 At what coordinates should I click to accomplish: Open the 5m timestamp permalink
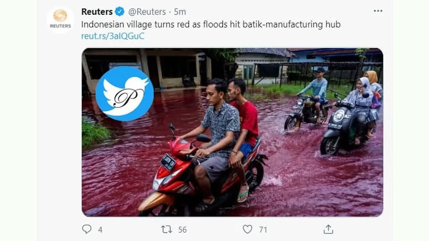tap(180, 12)
